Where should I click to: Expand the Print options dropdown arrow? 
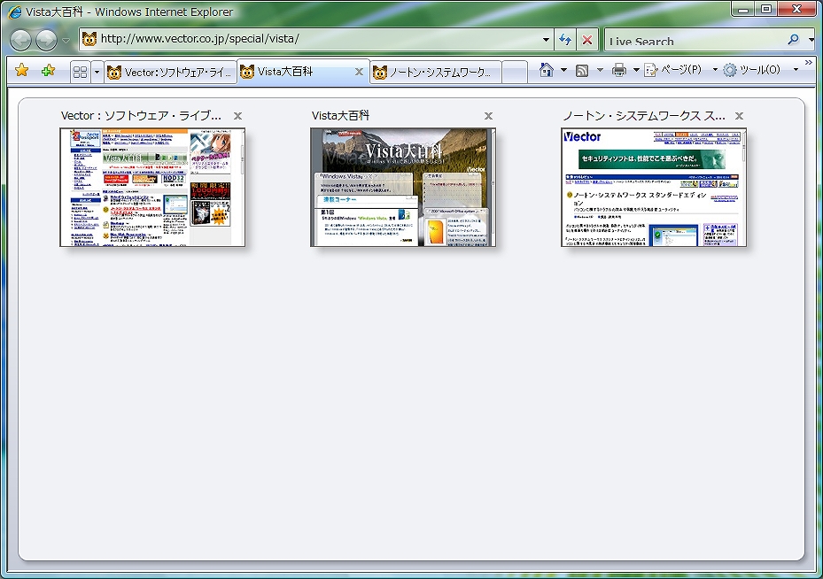coord(636,70)
